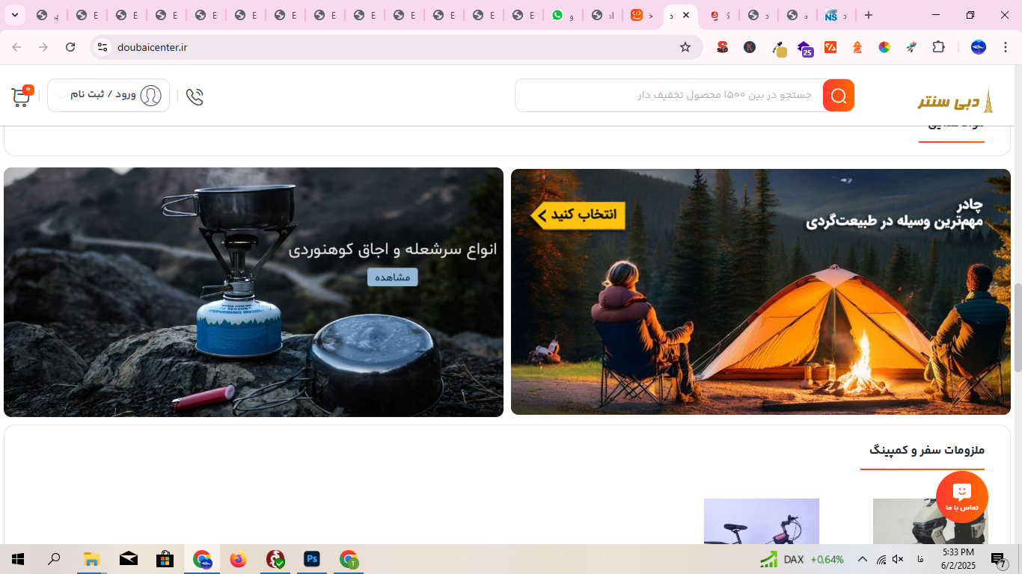Click the فا language indicator in tray
The width and height of the screenshot is (1022, 574).
pos(920,559)
